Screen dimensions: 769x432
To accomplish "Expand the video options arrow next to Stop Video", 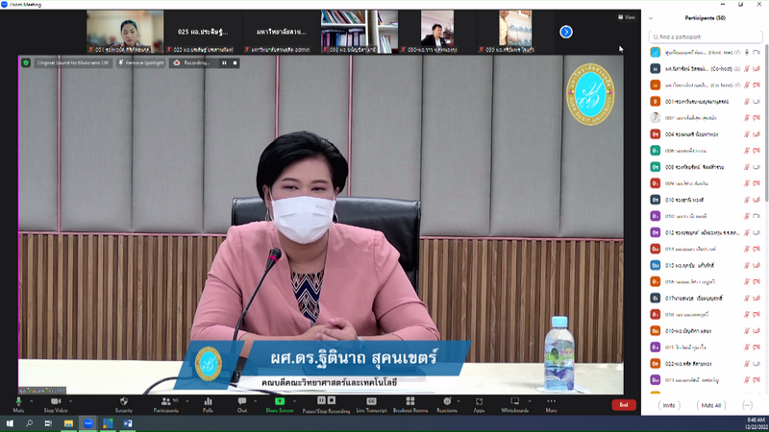I will [70, 401].
